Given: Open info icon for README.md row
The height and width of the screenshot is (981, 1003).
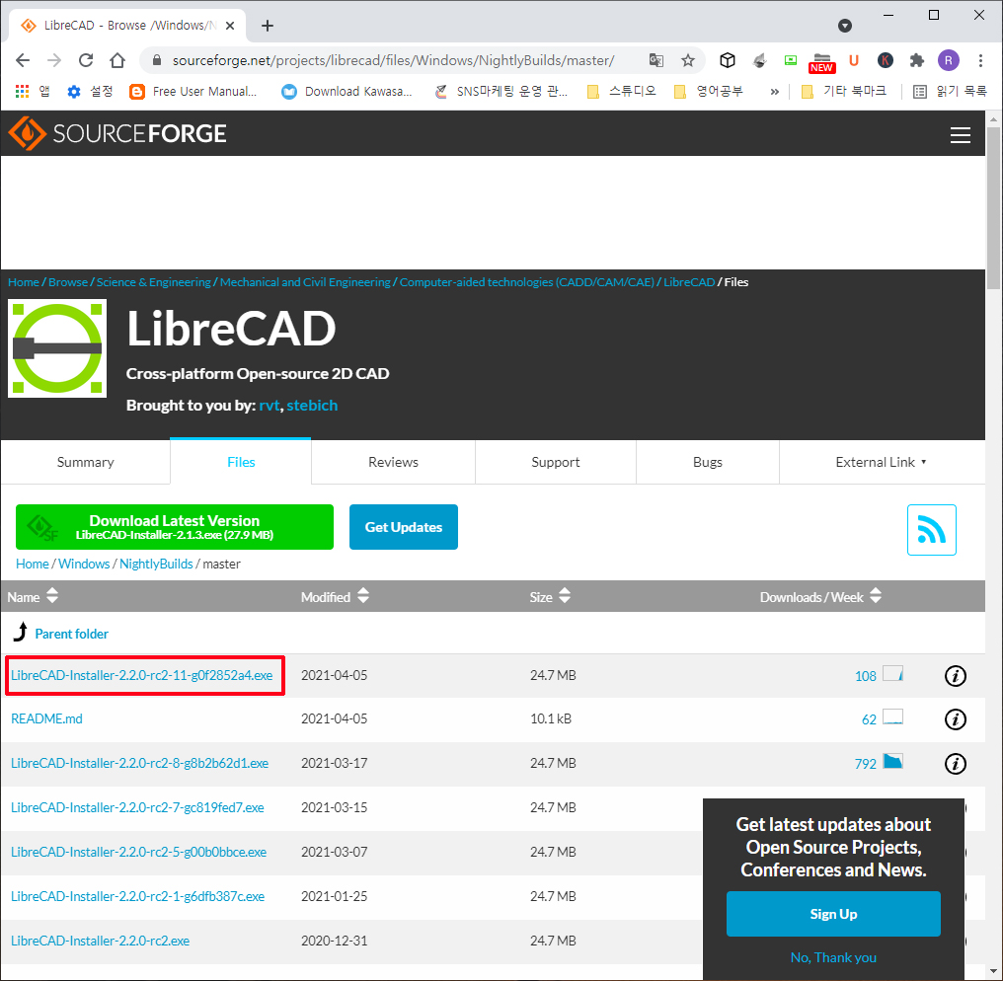Looking at the screenshot, I should tap(955, 718).
